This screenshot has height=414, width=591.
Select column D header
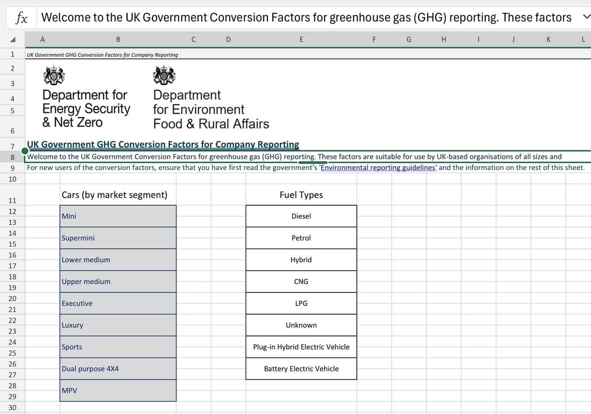[229, 39]
